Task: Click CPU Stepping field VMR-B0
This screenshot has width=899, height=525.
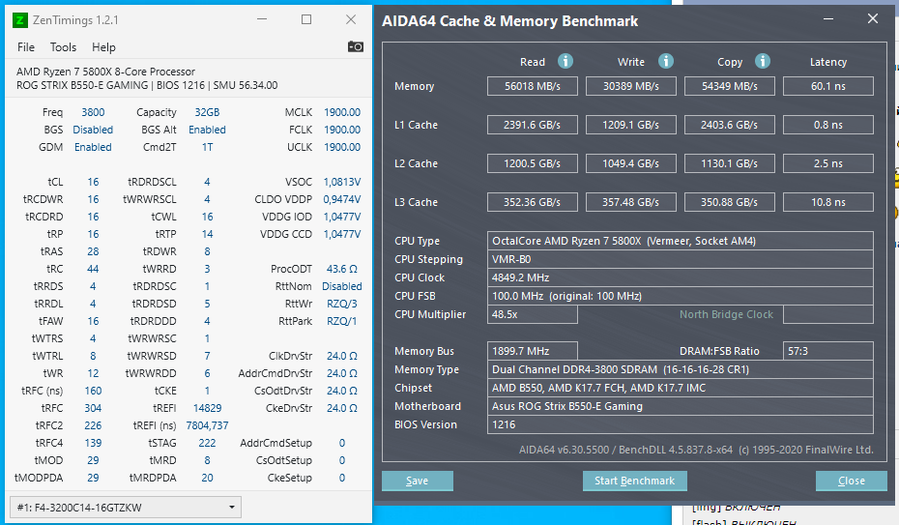Action: (x=681, y=259)
